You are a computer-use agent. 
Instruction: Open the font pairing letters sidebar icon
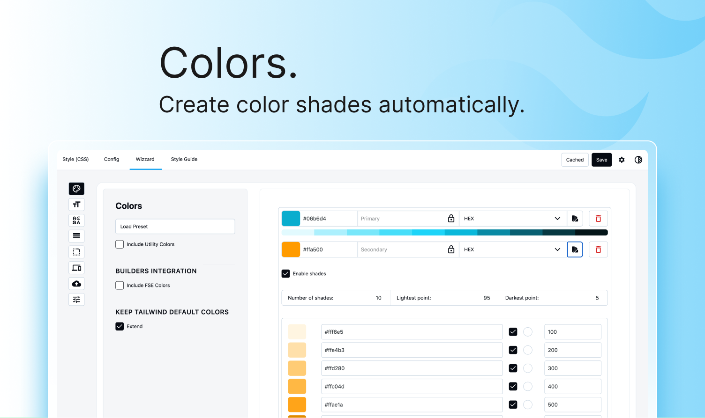click(76, 220)
